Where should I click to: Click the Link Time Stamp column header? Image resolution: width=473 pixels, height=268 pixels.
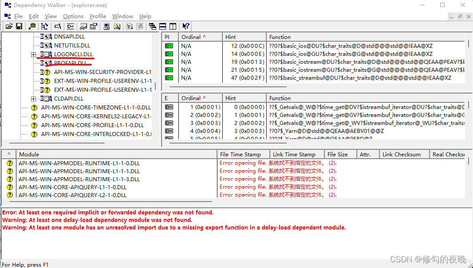[x=297, y=155]
